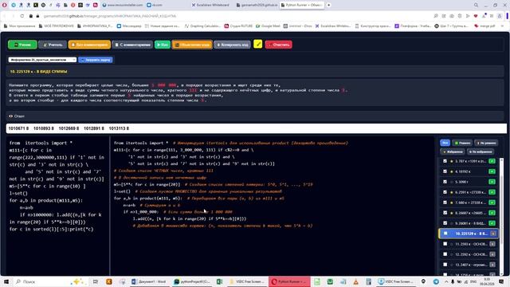Click the green Run button

(x=163, y=45)
